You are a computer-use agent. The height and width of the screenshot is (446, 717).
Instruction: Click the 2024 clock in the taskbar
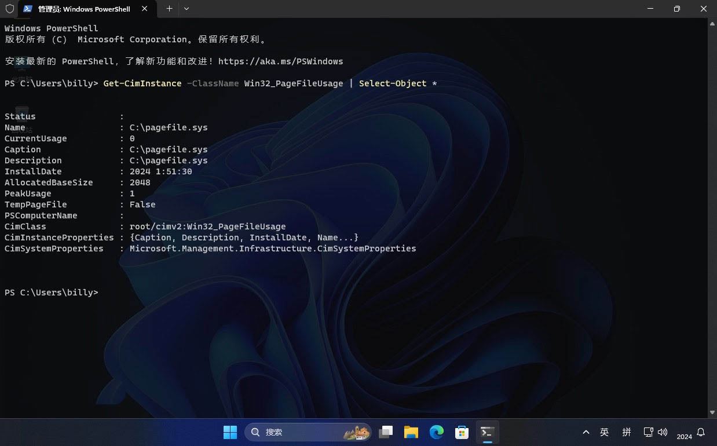pos(684,436)
